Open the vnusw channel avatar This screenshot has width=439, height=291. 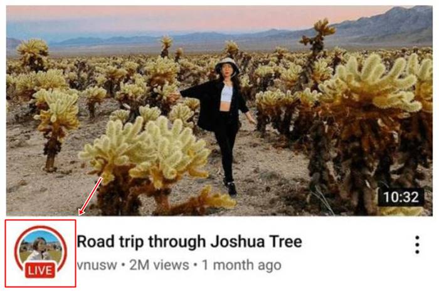point(40,250)
